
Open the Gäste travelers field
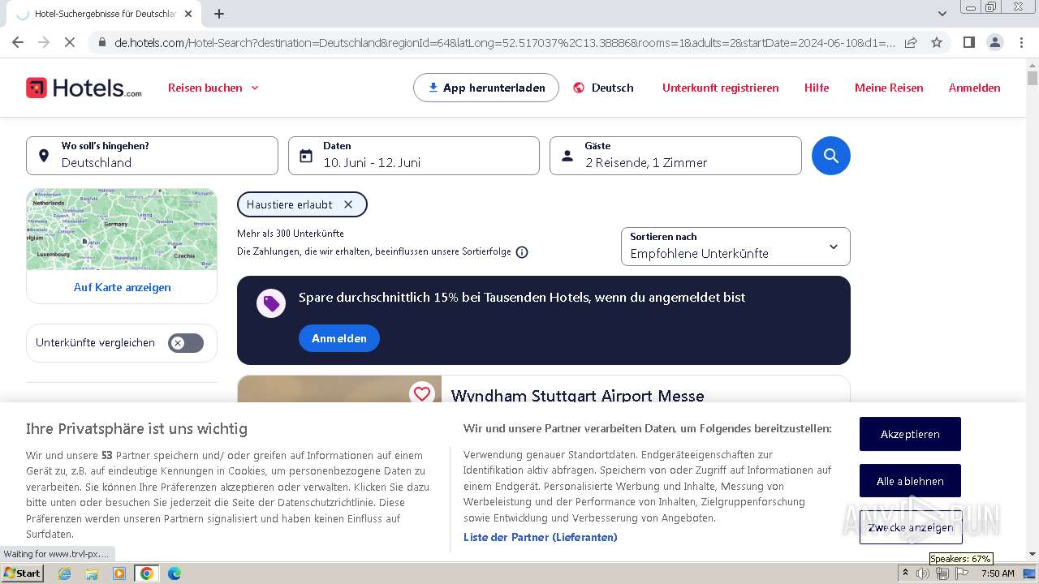pyautogui.click(x=675, y=156)
